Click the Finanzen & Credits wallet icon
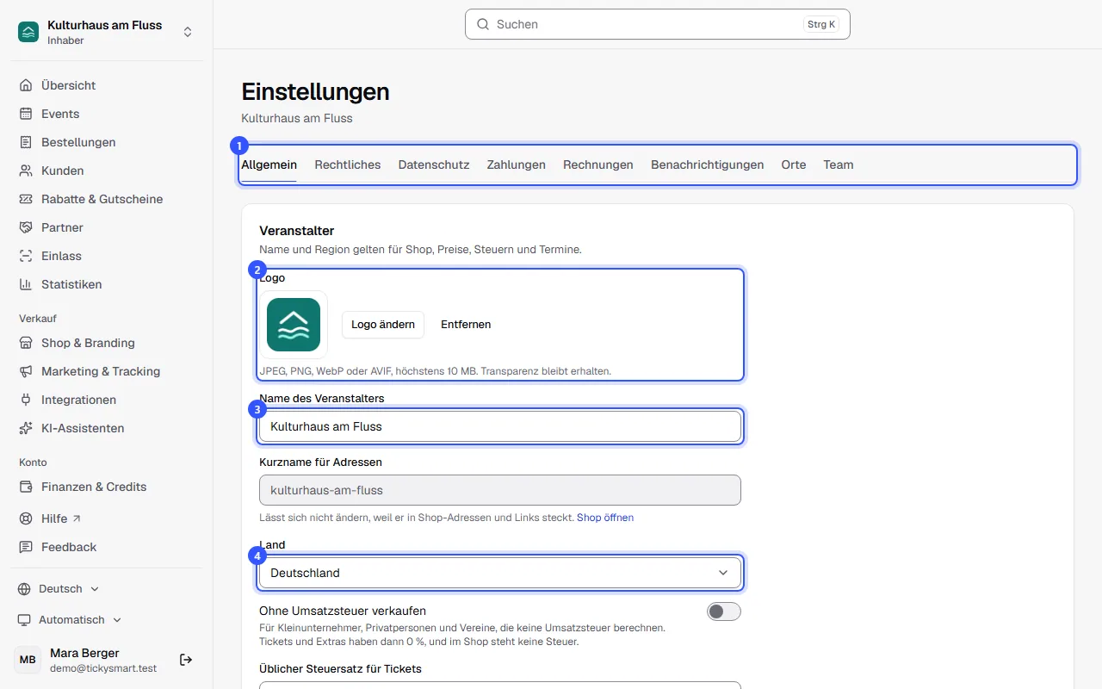The width and height of the screenshot is (1102, 689). (x=26, y=487)
